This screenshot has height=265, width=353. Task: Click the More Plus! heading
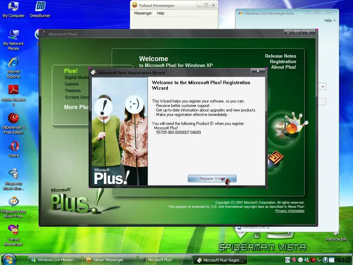coord(77,107)
